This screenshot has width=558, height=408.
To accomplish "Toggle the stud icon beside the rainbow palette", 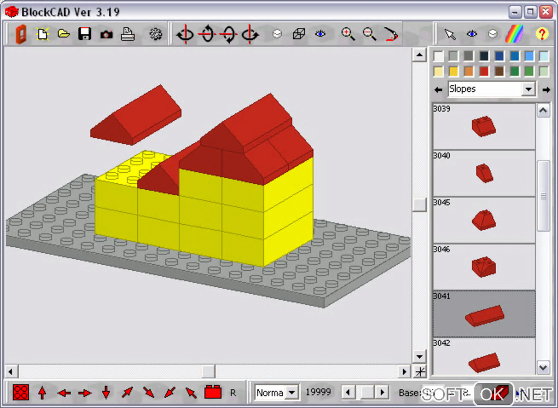I will pyautogui.click(x=492, y=34).
